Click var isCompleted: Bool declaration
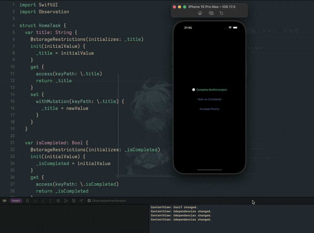 [x=57, y=143]
